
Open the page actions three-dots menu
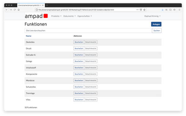coord(137,10)
